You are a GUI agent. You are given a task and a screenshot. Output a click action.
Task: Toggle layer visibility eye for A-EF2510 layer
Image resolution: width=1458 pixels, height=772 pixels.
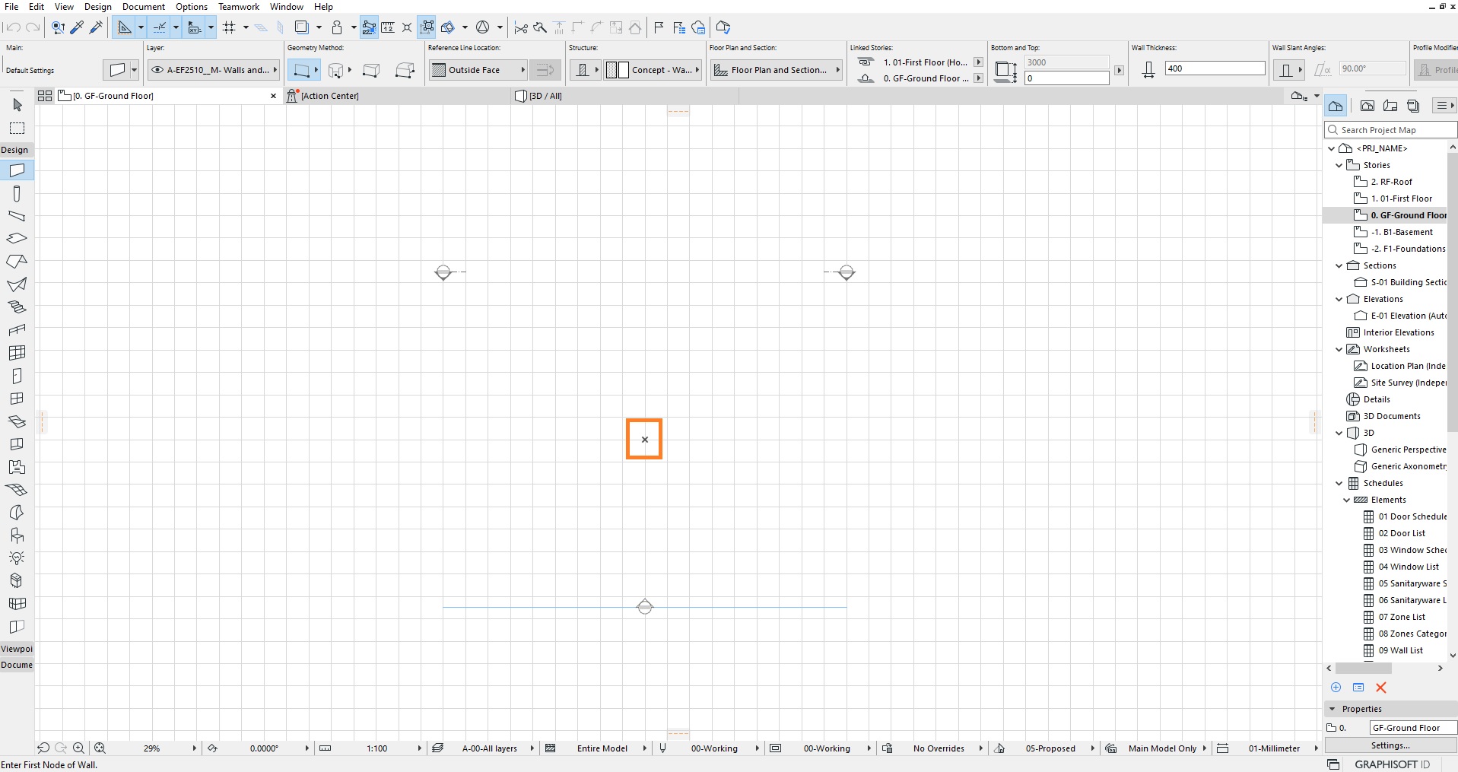[x=157, y=70]
